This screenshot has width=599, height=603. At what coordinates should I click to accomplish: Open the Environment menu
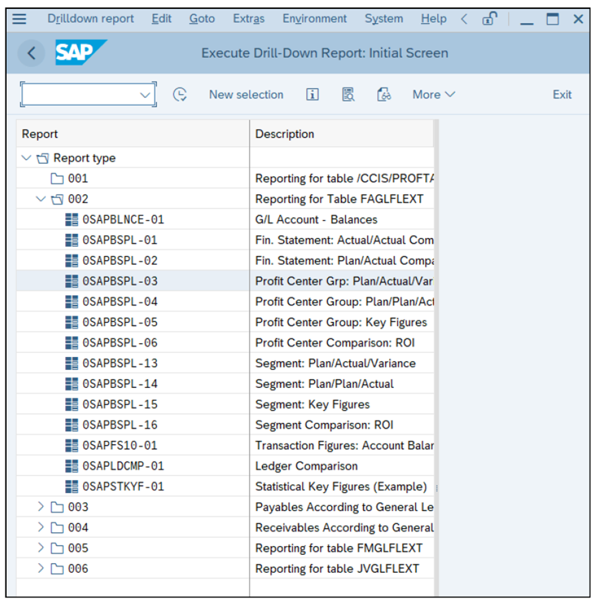(x=315, y=19)
